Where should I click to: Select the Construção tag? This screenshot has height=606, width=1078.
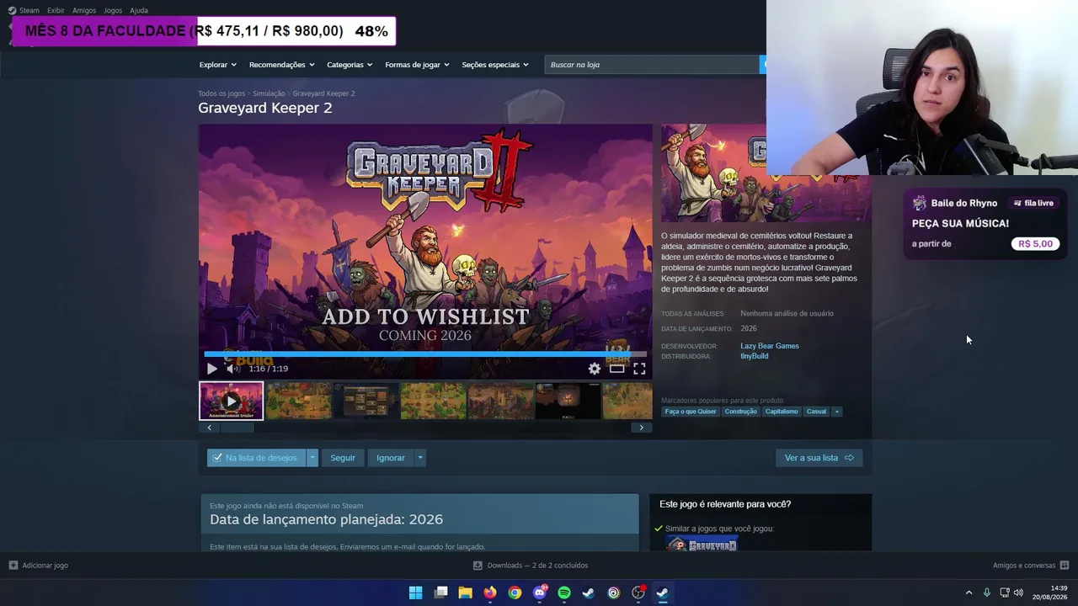(x=741, y=412)
